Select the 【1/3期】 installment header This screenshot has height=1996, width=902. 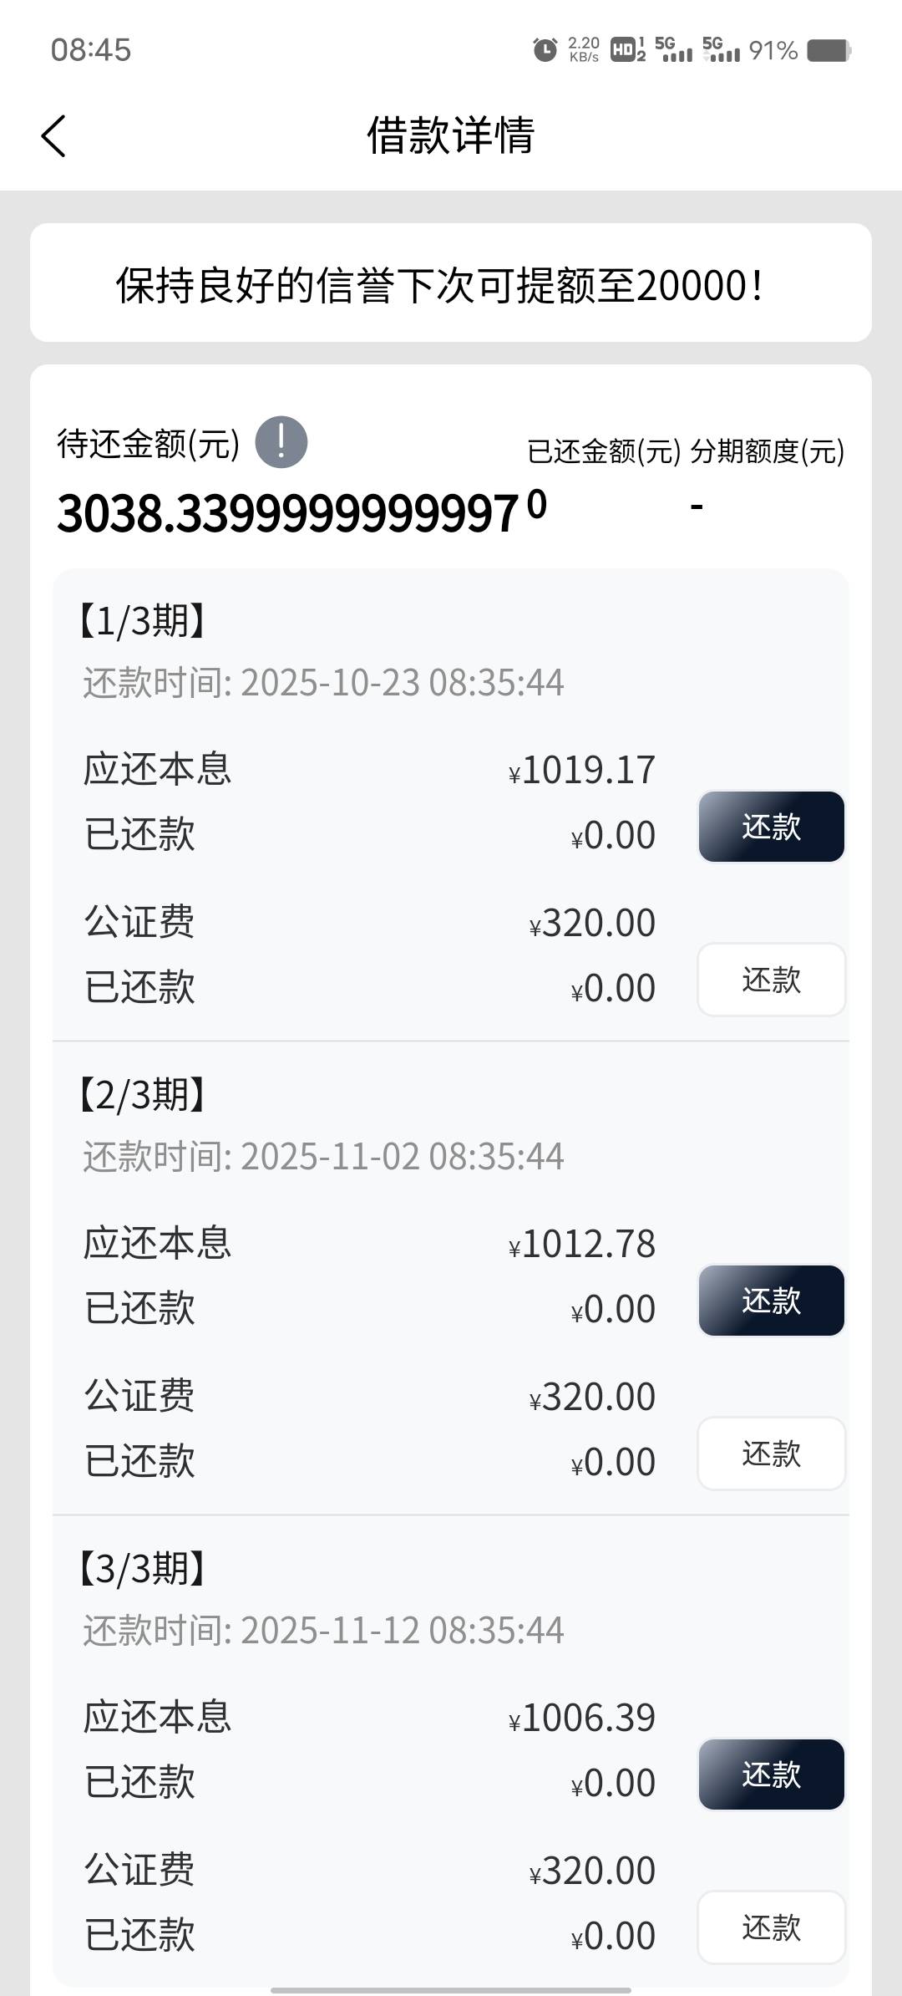[x=142, y=621]
